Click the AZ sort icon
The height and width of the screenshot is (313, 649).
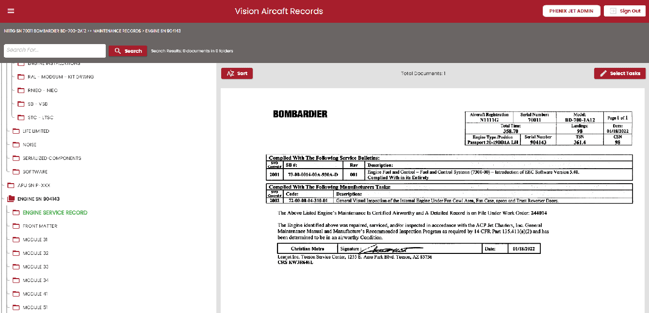tap(230, 74)
